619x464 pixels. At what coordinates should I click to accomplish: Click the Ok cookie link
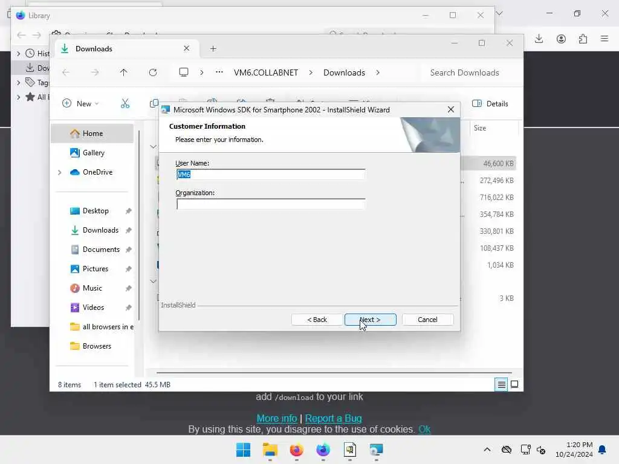424,430
